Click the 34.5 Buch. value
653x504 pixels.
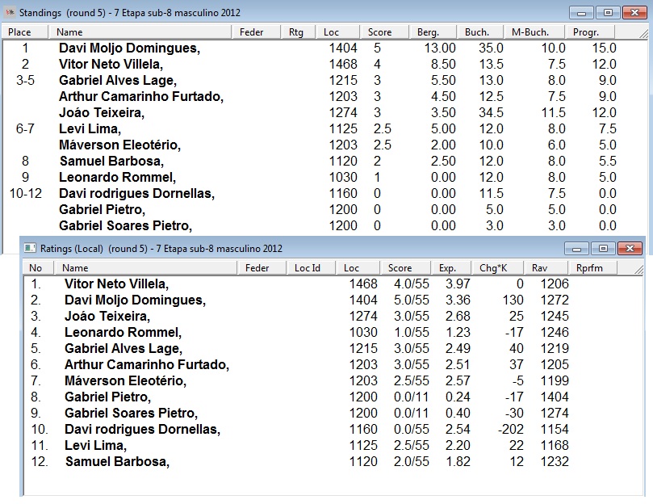point(491,113)
